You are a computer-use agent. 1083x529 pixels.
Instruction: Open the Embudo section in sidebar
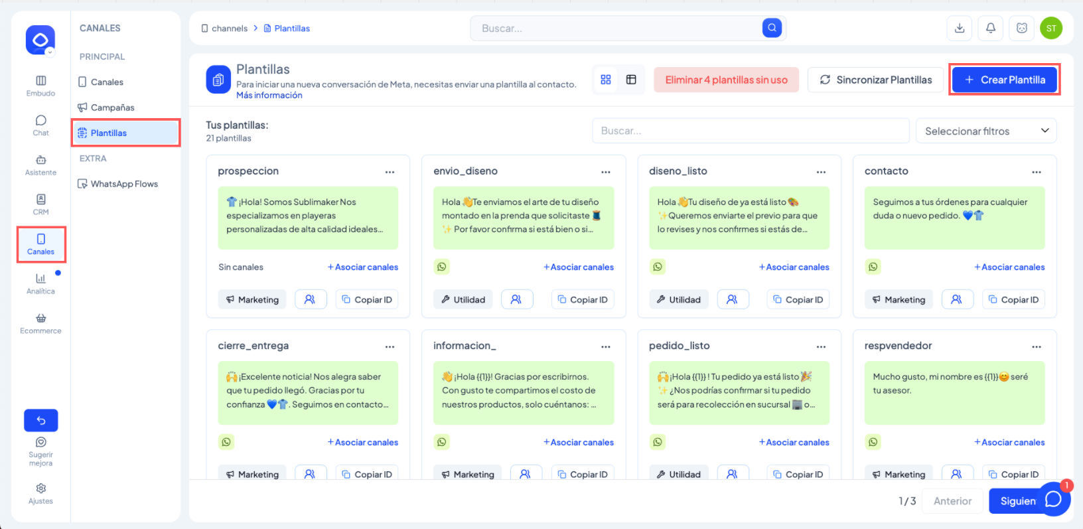tap(40, 86)
